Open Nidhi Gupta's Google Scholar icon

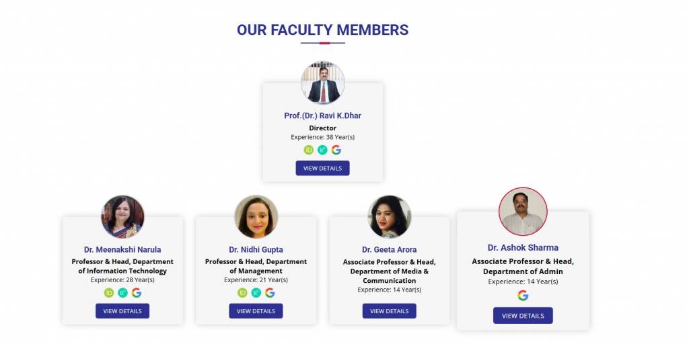point(270,292)
